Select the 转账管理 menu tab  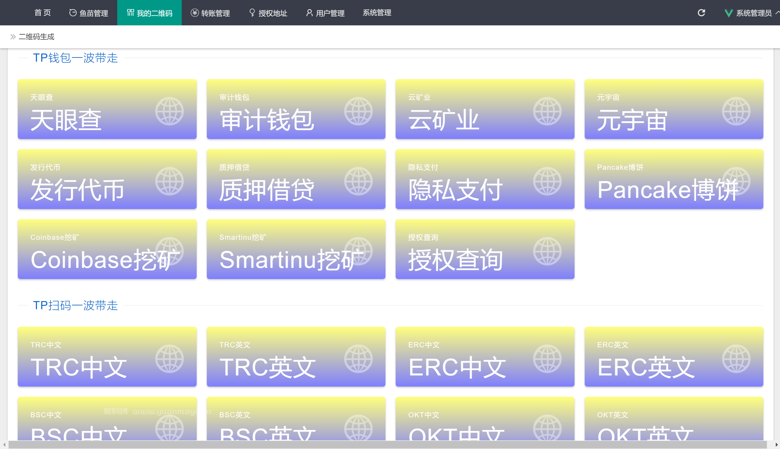(x=210, y=13)
